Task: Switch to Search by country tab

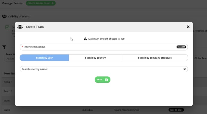Action: pos(95,58)
